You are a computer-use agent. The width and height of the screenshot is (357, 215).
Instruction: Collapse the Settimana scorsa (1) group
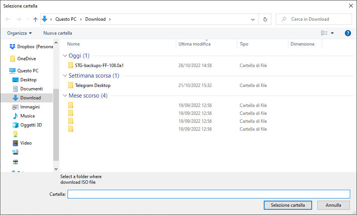coord(65,76)
